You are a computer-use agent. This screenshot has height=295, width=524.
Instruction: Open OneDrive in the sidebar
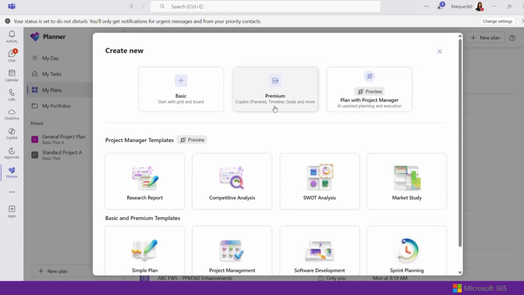coord(11,115)
